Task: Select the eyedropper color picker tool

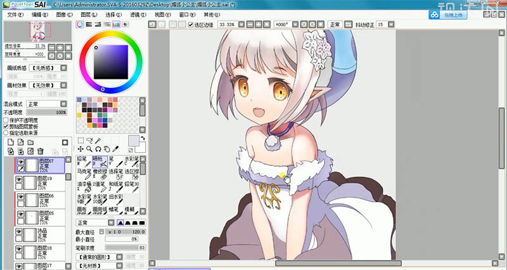Action: [115, 149]
